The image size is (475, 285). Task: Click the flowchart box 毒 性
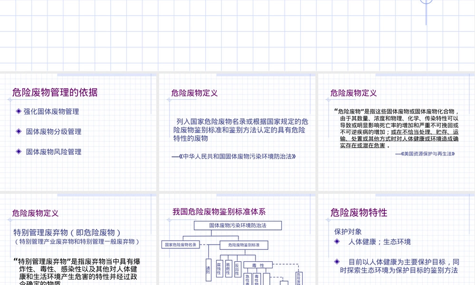point(258,266)
